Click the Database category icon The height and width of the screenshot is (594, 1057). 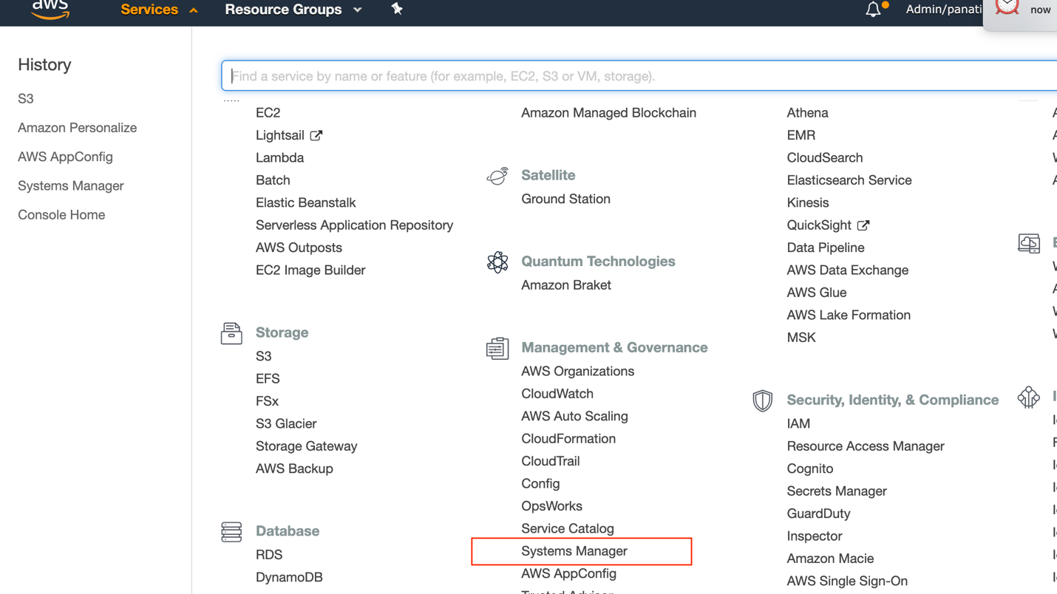pyautogui.click(x=231, y=531)
